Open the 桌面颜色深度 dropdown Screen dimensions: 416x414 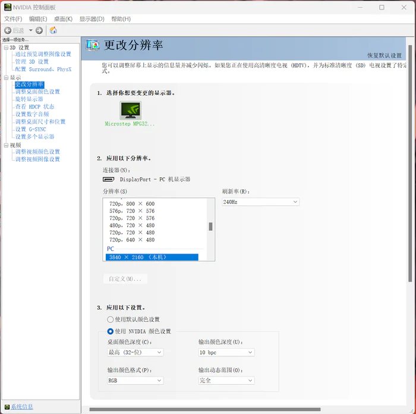point(135,352)
